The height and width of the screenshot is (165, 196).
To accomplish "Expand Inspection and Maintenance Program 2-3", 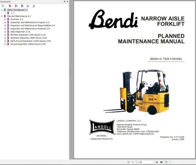I will pyautogui.click(x=5, y=23).
